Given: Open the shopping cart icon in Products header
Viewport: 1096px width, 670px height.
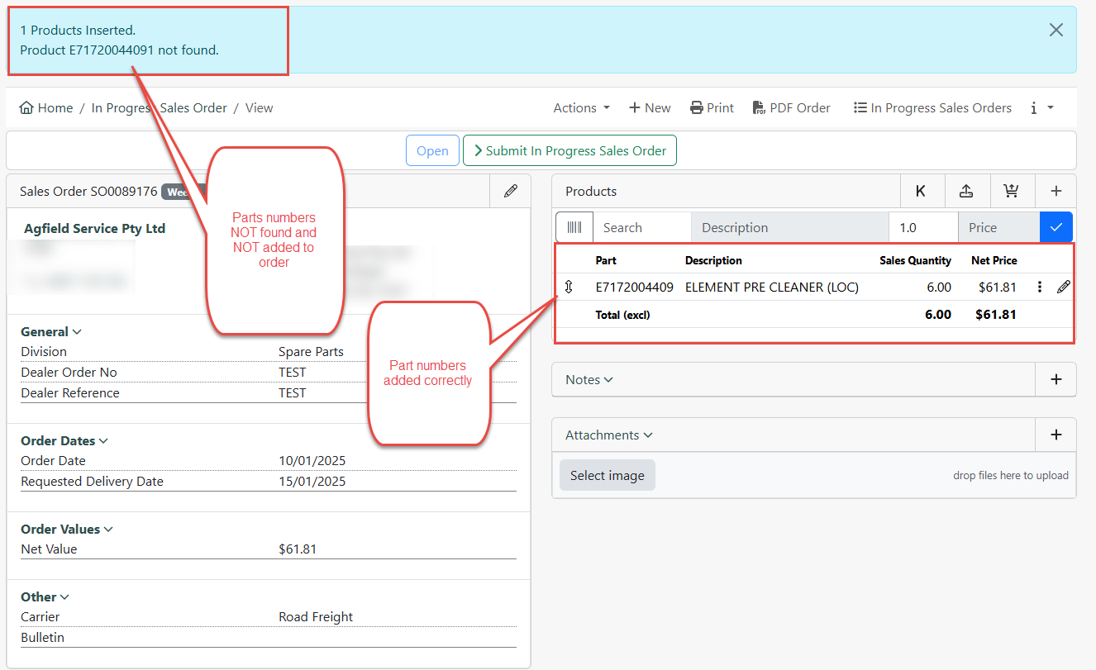Looking at the screenshot, I should [1012, 191].
